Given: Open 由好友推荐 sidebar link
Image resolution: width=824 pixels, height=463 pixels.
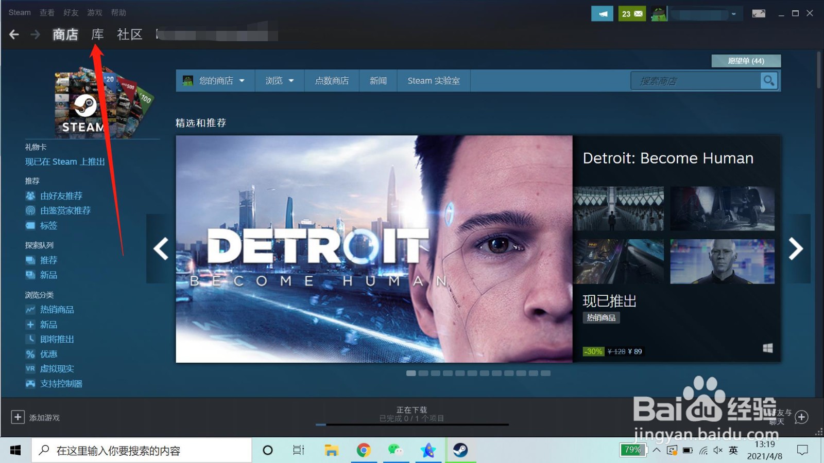Looking at the screenshot, I should click(61, 196).
